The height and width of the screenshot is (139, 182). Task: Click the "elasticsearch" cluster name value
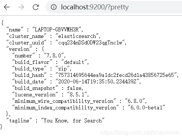pyautogui.click(x=77, y=36)
